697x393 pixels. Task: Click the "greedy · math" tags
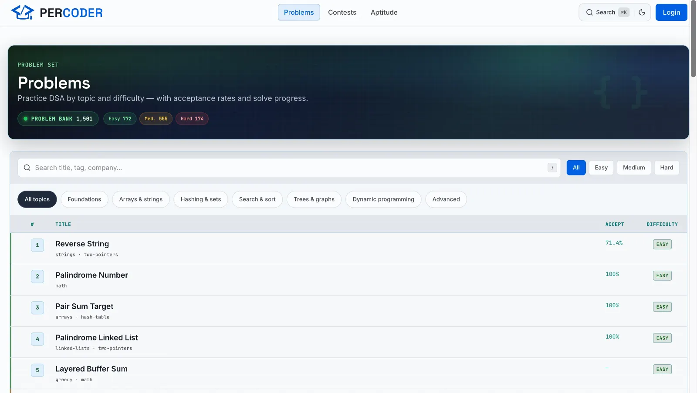click(x=74, y=380)
